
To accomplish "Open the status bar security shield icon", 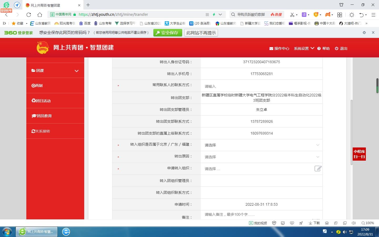I will pyautogui.click(x=274, y=223).
